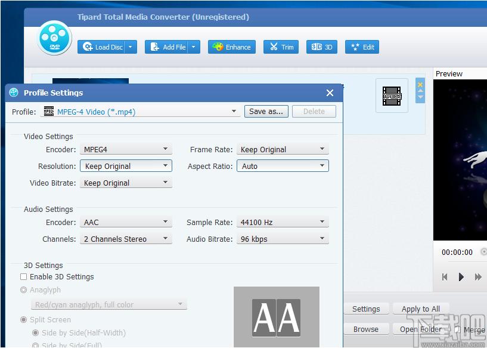Open the Video Bitrate dropdown
Image resolution: width=487 pixels, height=348 pixels.
[126, 183]
